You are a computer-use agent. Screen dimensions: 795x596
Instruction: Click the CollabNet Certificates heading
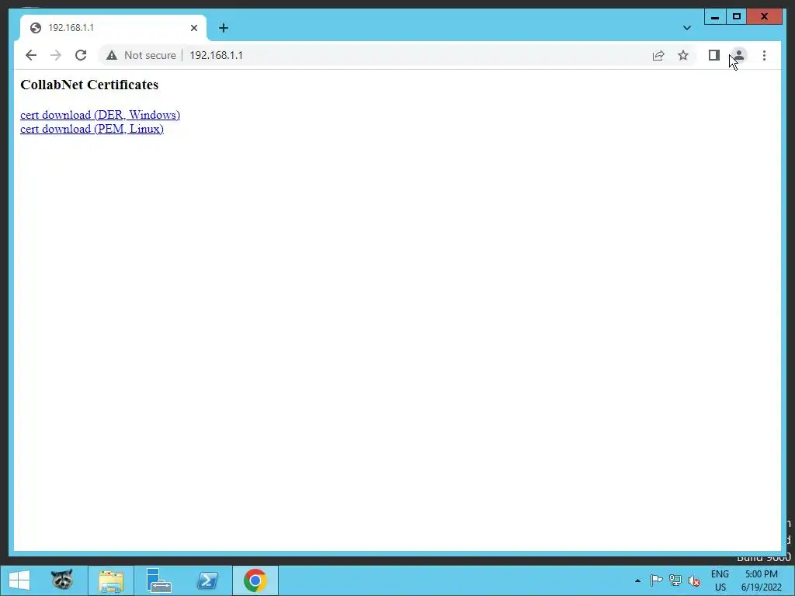[x=89, y=85]
